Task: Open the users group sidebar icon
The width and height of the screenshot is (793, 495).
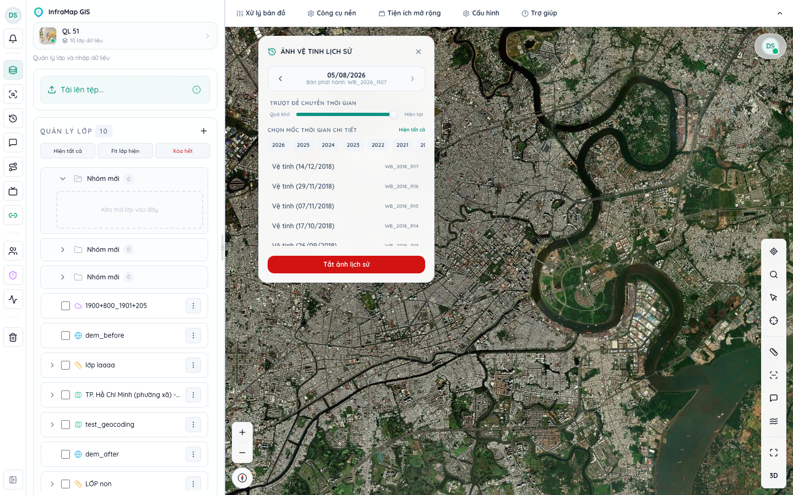Action: pos(13,251)
